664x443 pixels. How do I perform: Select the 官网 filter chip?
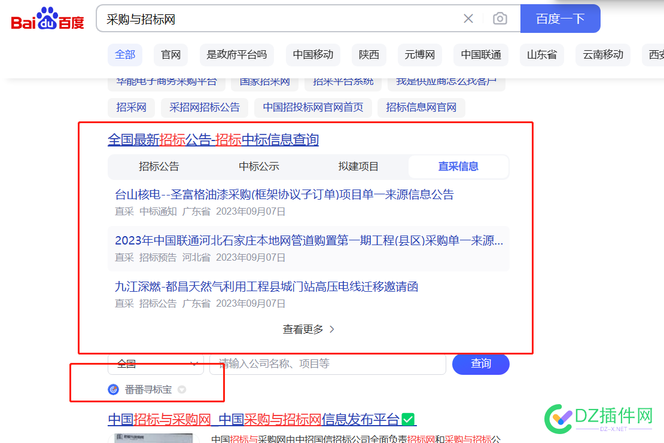click(170, 54)
